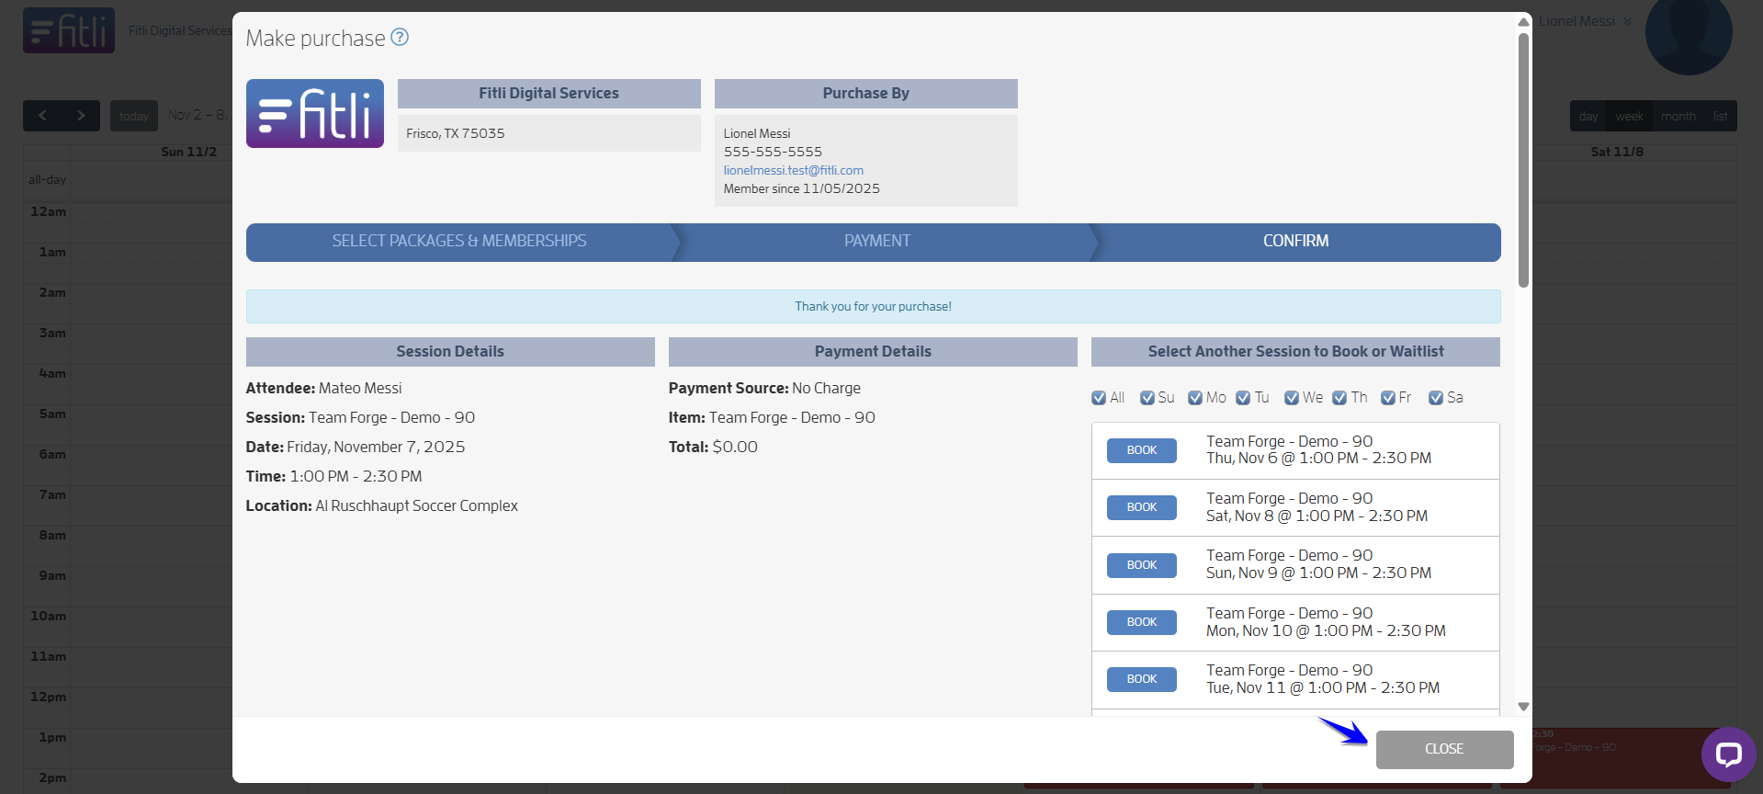
Task: Book the Sun, Nov 9 session
Action: click(x=1142, y=565)
